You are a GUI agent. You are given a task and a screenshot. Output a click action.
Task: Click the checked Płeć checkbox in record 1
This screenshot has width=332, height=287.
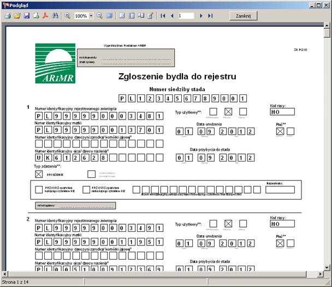coord(280,131)
